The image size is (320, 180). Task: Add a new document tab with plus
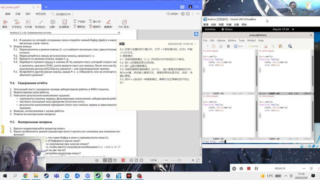point(46,7)
